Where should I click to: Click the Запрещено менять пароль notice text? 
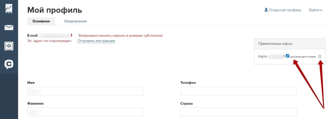pos(120,35)
